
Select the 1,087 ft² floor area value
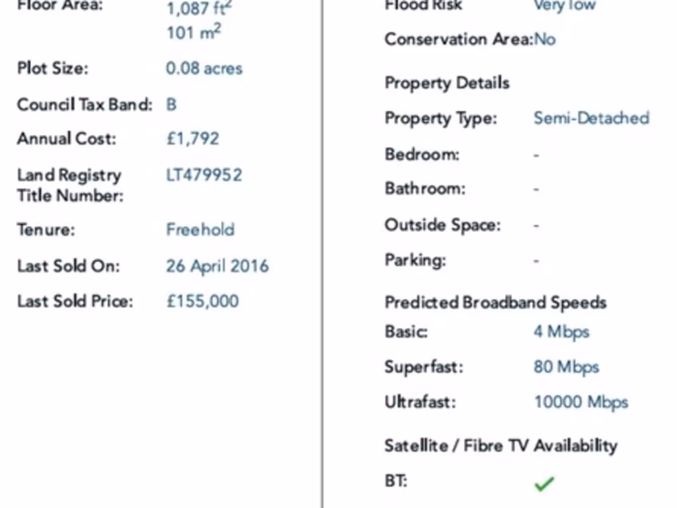click(199, 9)
